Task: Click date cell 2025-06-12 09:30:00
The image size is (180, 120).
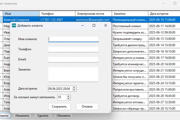Action: pyautogui.click(x=164, y=32)
